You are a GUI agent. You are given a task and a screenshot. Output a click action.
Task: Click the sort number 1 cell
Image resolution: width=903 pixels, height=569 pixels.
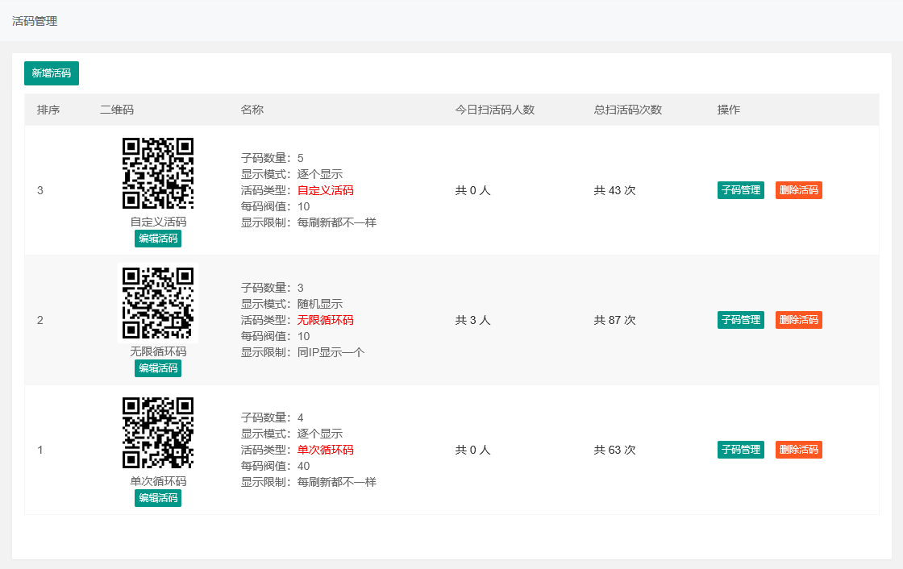(40, 450)
